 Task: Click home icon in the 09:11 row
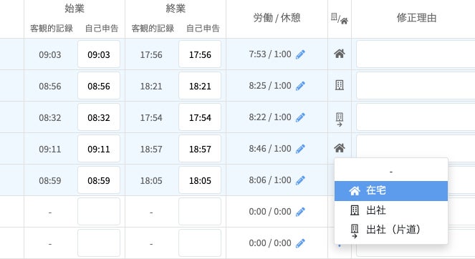point(340,148)
